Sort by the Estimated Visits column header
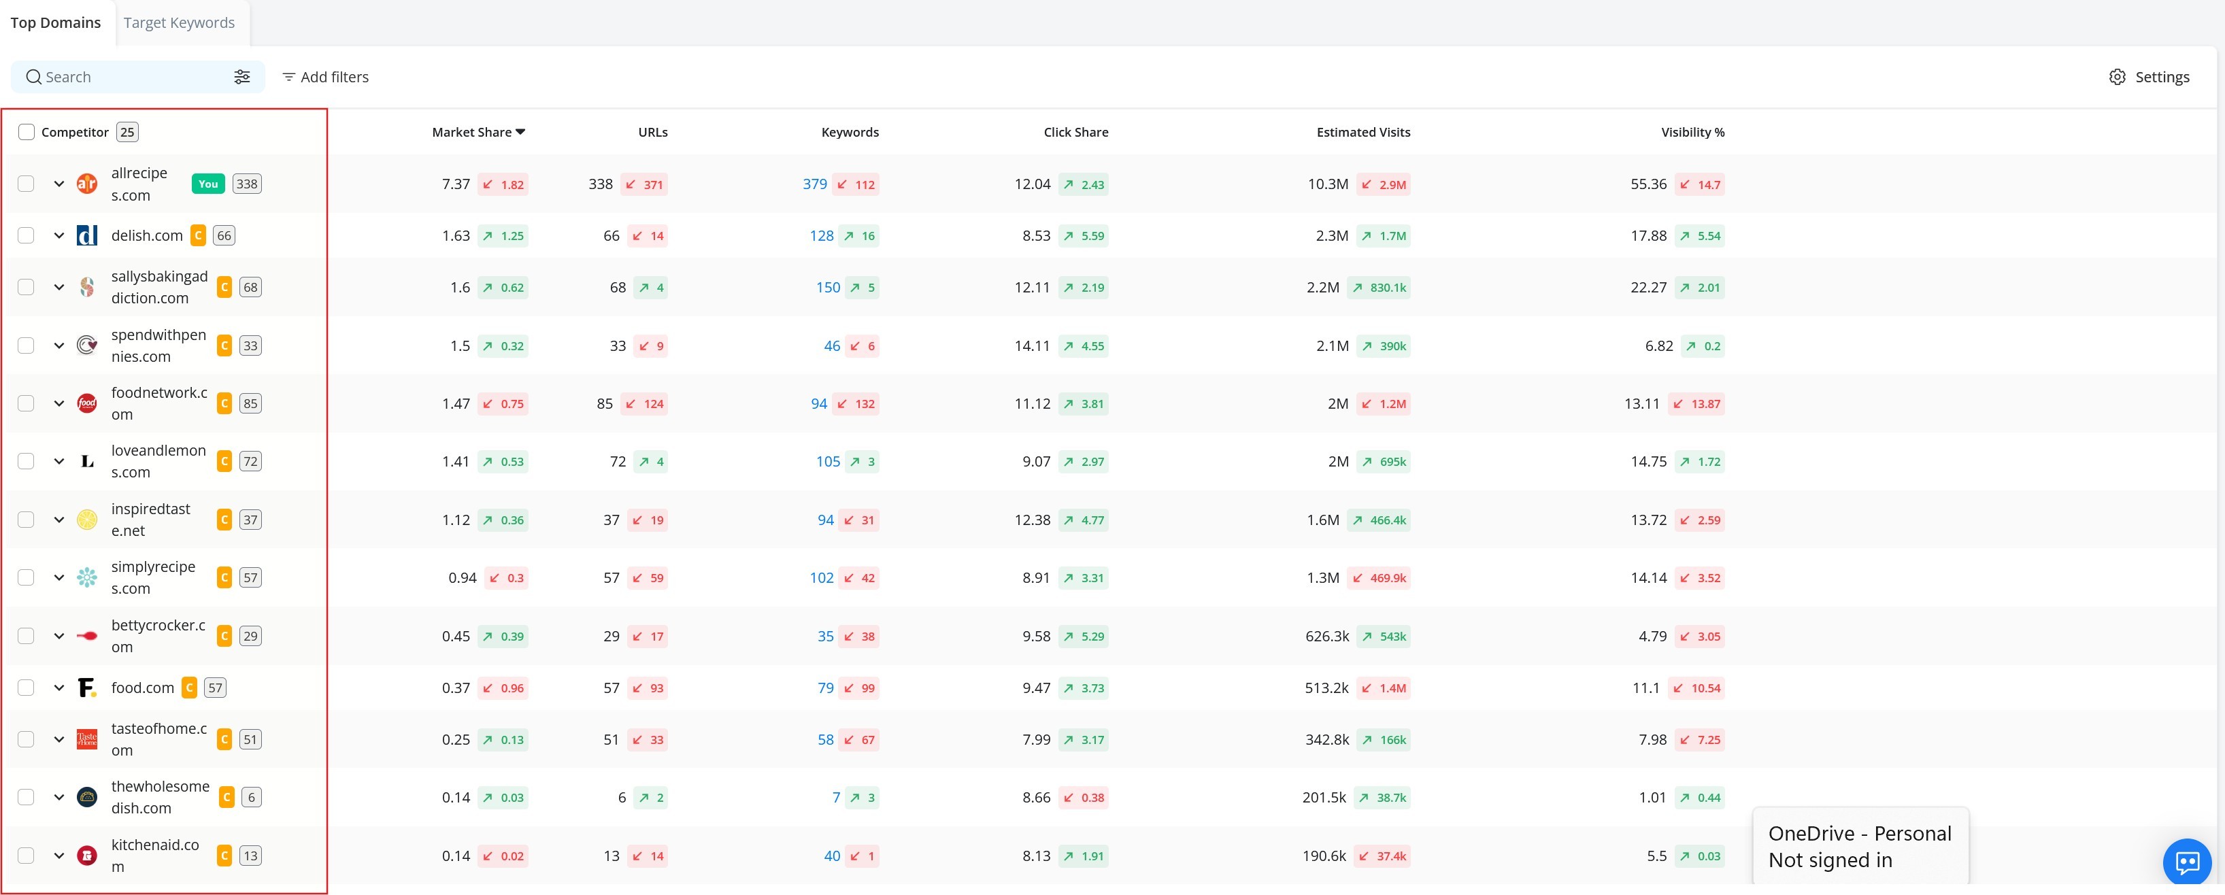The image size is (2225, 895). pos(1363,132)
